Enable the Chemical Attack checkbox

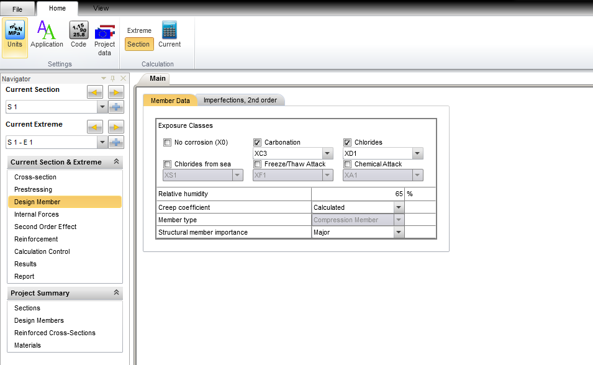click(x=348, y=164)
